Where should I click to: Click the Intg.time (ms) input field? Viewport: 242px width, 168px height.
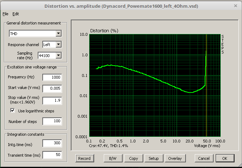pyautogui.click(x=52, y=143)
